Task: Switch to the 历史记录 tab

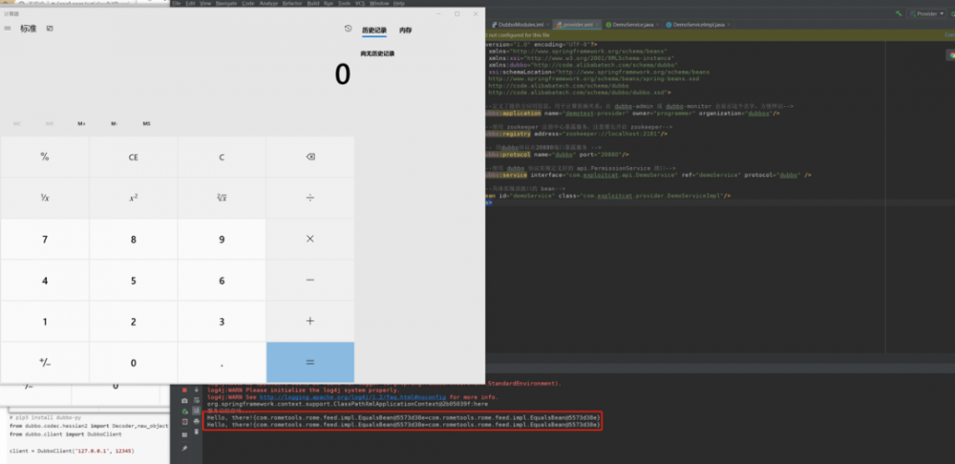Action: 374,30
